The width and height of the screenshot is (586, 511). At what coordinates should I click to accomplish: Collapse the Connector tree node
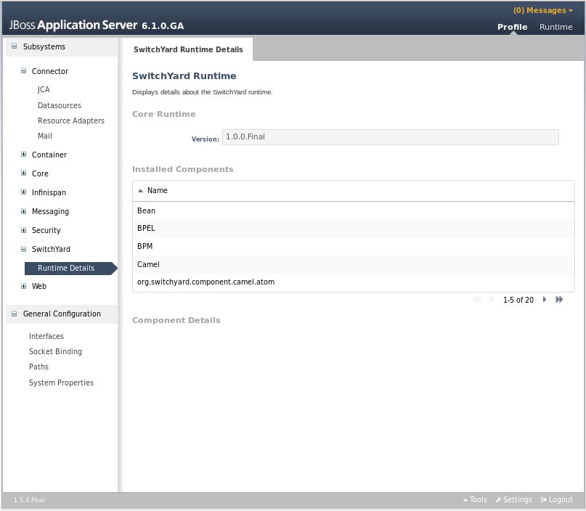point(23,70)
